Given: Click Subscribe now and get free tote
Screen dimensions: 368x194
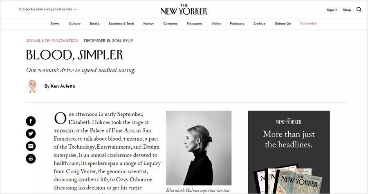Looking at the screenshot, I should pos(47,9).
